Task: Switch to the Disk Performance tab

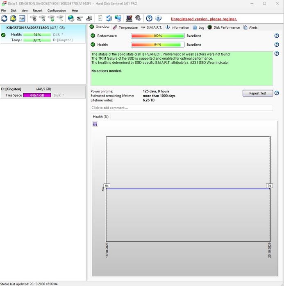Action: coord(224,27)
